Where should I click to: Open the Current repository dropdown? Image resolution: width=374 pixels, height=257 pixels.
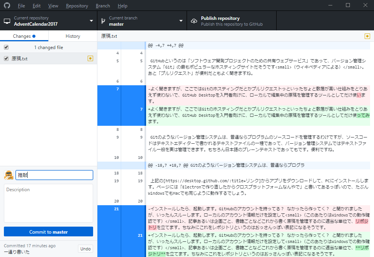(49, 21)
